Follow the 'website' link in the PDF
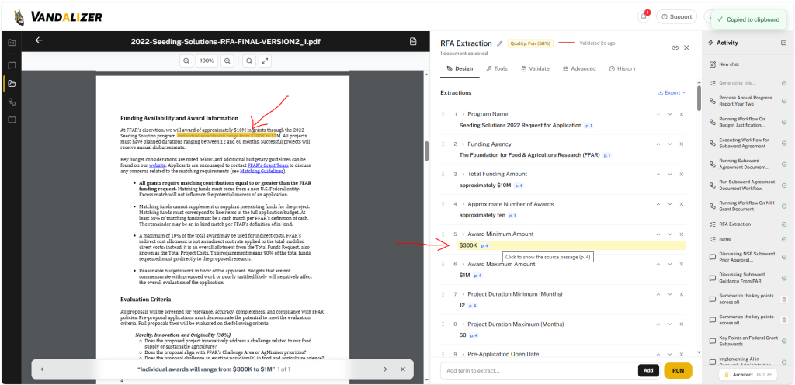The width and height of the screenshot is (795, 385). [x=157, y=165]
